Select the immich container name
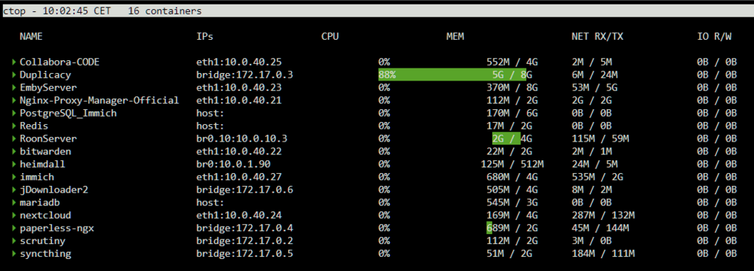 [36, 177]
